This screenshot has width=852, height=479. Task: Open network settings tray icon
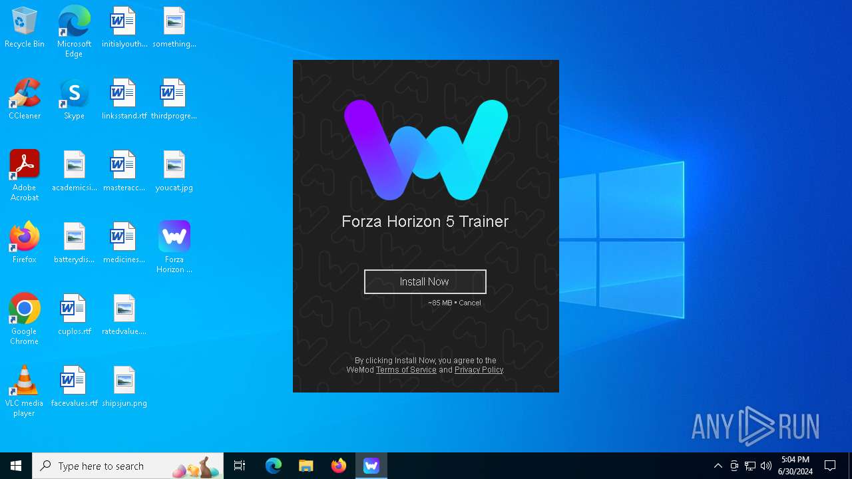pos(750,466)
